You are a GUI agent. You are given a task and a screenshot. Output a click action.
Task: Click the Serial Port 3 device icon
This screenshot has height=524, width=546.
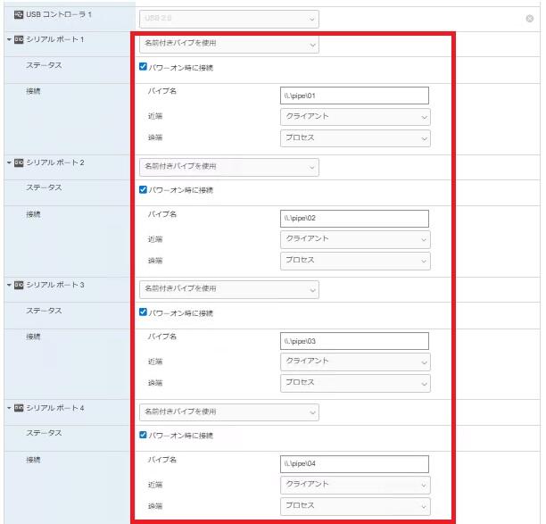tap(19, 285)
